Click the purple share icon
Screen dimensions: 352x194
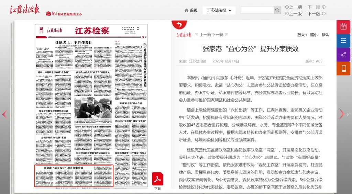[343, 55]
